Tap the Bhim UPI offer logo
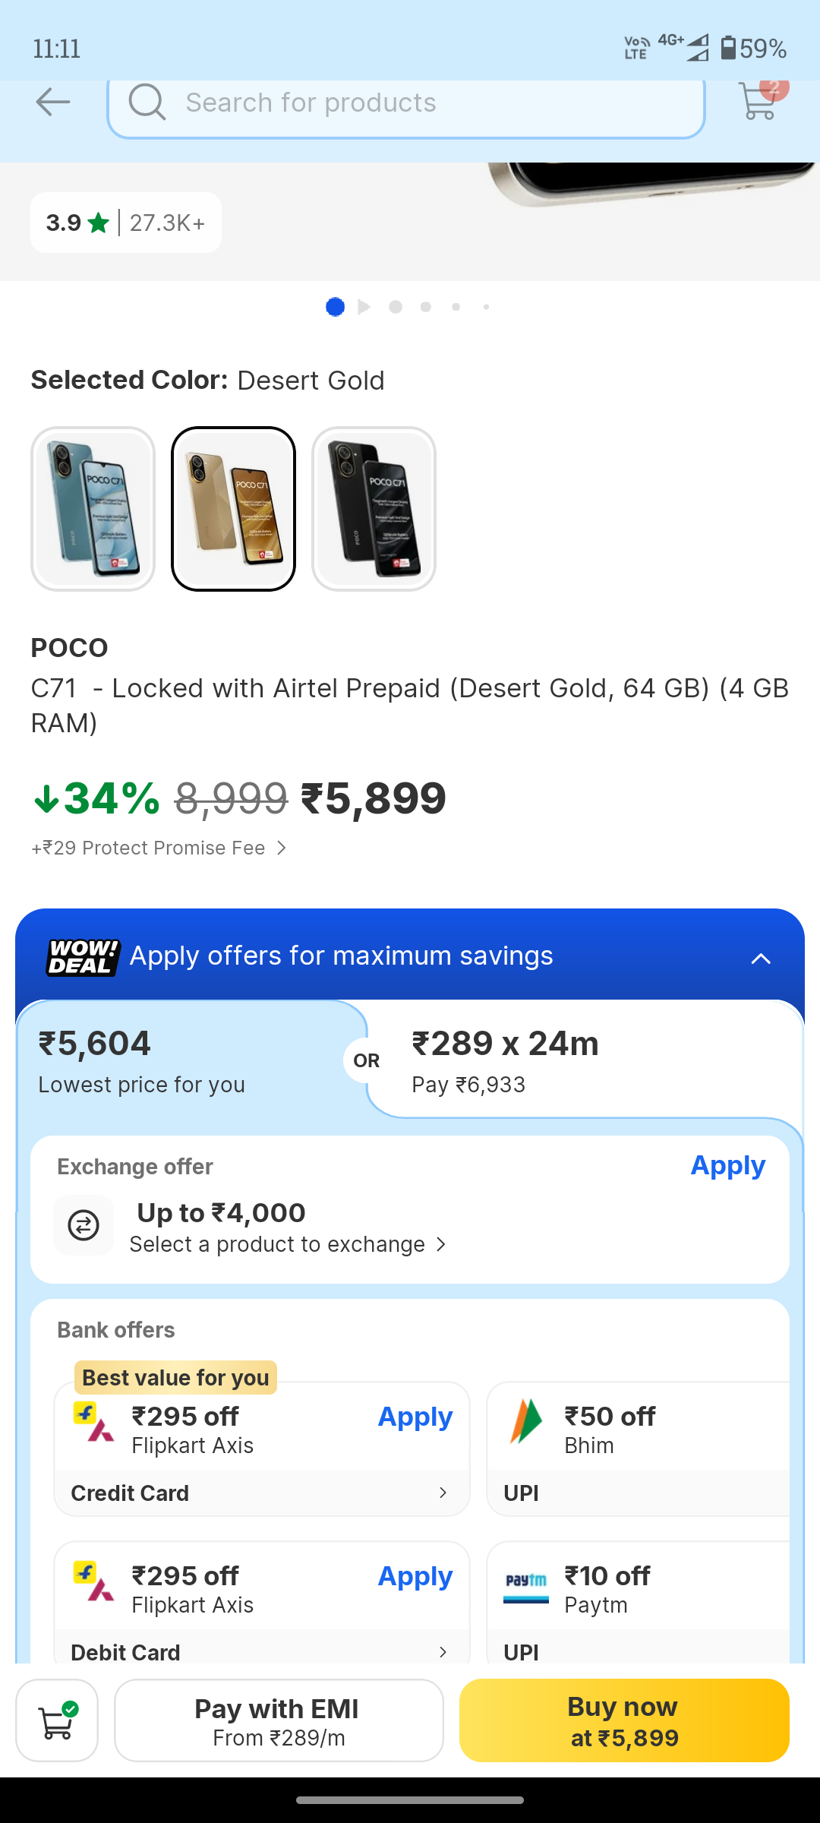The height and width of the screenshot is (1823, 820). coord(526,1421)
